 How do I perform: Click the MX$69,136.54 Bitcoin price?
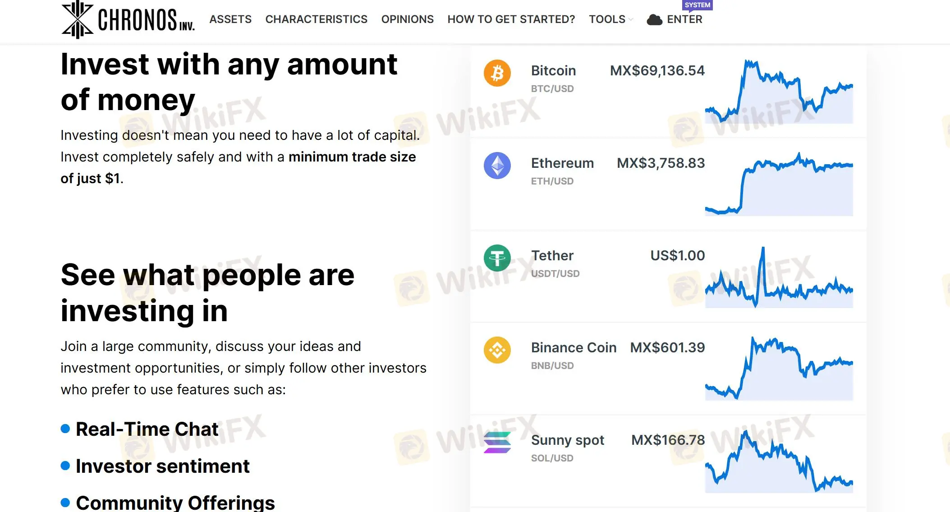pyautogui.click(x=657, y=71)
